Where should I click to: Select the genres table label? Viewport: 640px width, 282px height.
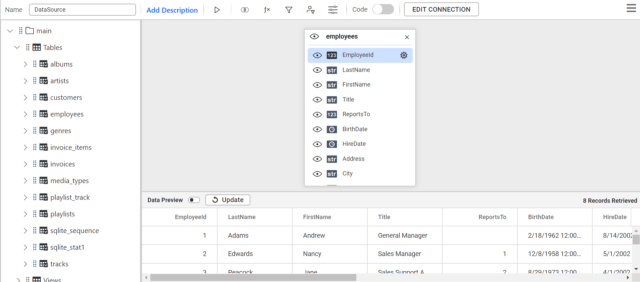pos(61,131)
